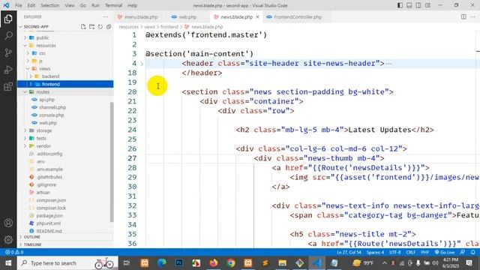Open notifications bell in status bar
Screen dimensions: 480x270
[x=472, y=252]
